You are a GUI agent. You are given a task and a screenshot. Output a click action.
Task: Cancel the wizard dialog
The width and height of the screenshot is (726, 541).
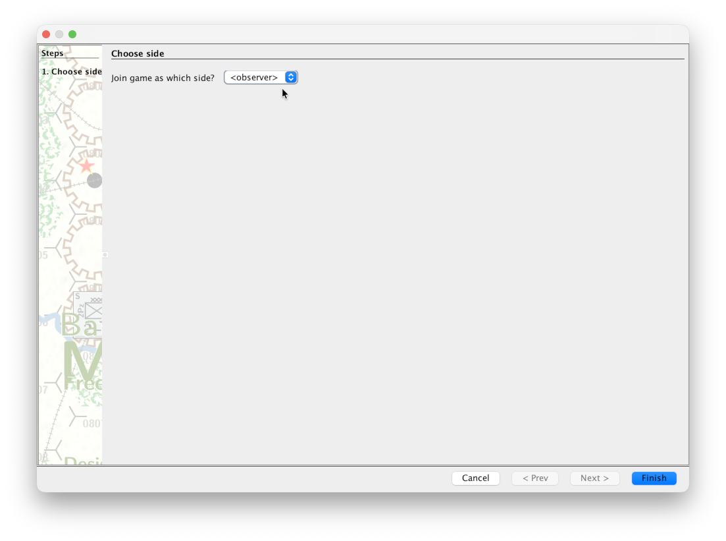tap(475, 478)
